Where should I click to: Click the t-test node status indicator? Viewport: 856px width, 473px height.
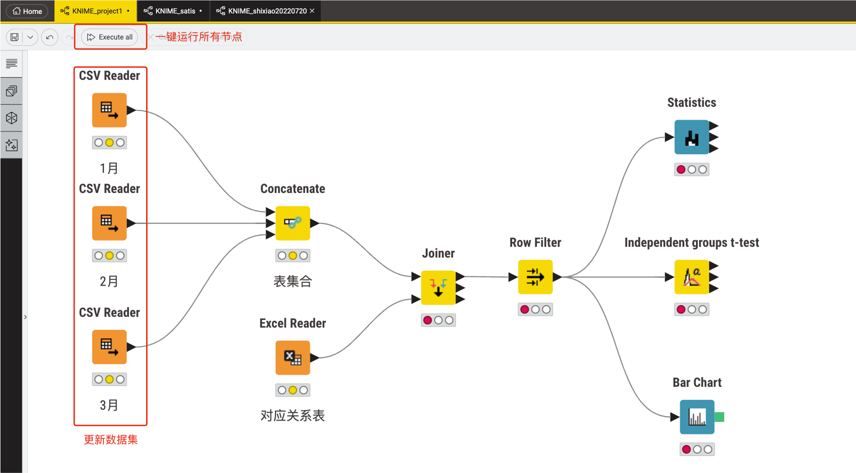click(692, 309)
